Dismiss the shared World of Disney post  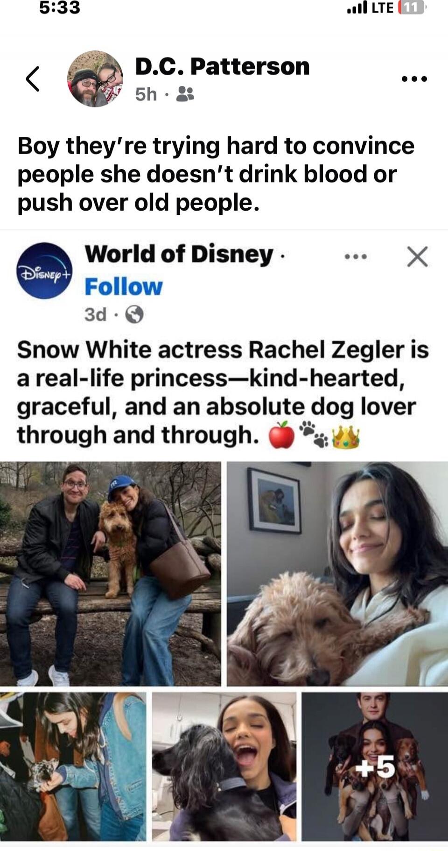(x=417, y=256)
